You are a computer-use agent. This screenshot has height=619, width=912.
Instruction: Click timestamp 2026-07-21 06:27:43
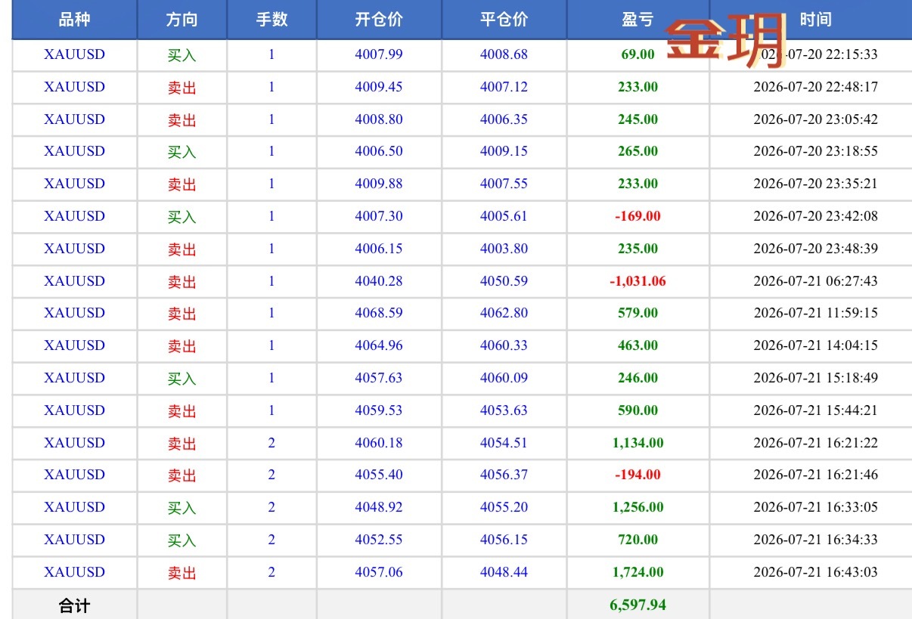click(815, 281)
